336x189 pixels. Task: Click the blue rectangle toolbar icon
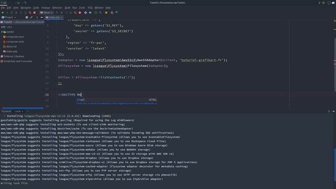(90, 13)
